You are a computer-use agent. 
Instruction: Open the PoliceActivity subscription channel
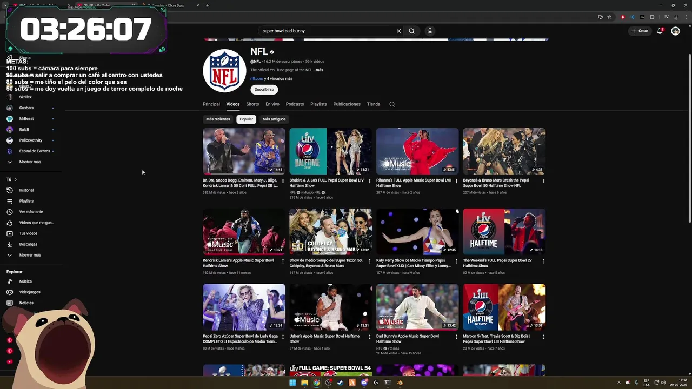pyautogui.click(x=30, y=140)
